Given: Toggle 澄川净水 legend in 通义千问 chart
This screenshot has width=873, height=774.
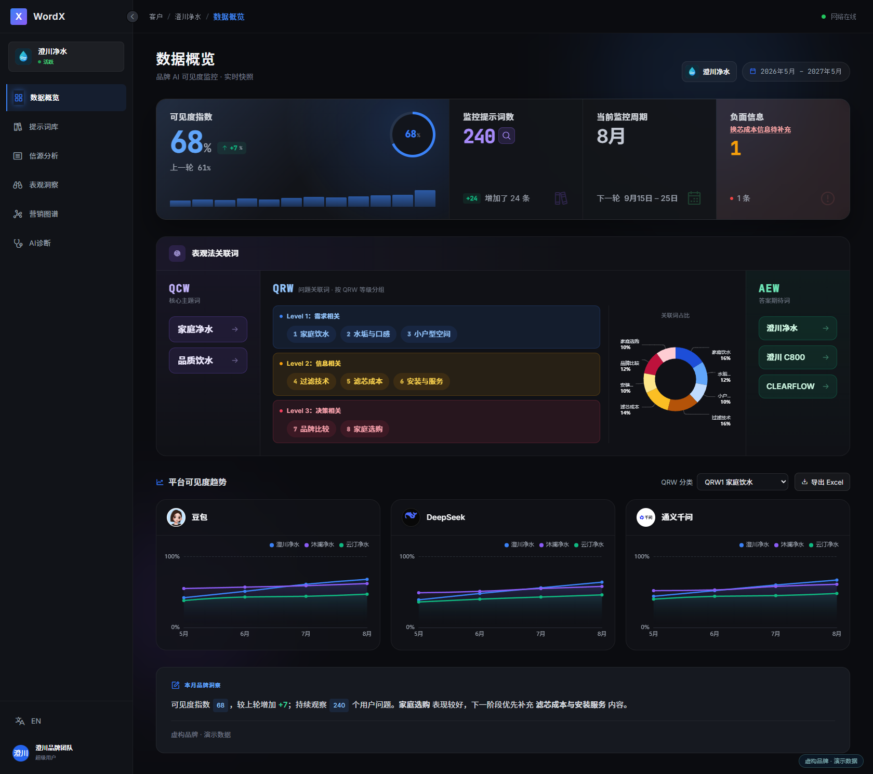Looking at the screenshot, I should (x=754, y=545).
